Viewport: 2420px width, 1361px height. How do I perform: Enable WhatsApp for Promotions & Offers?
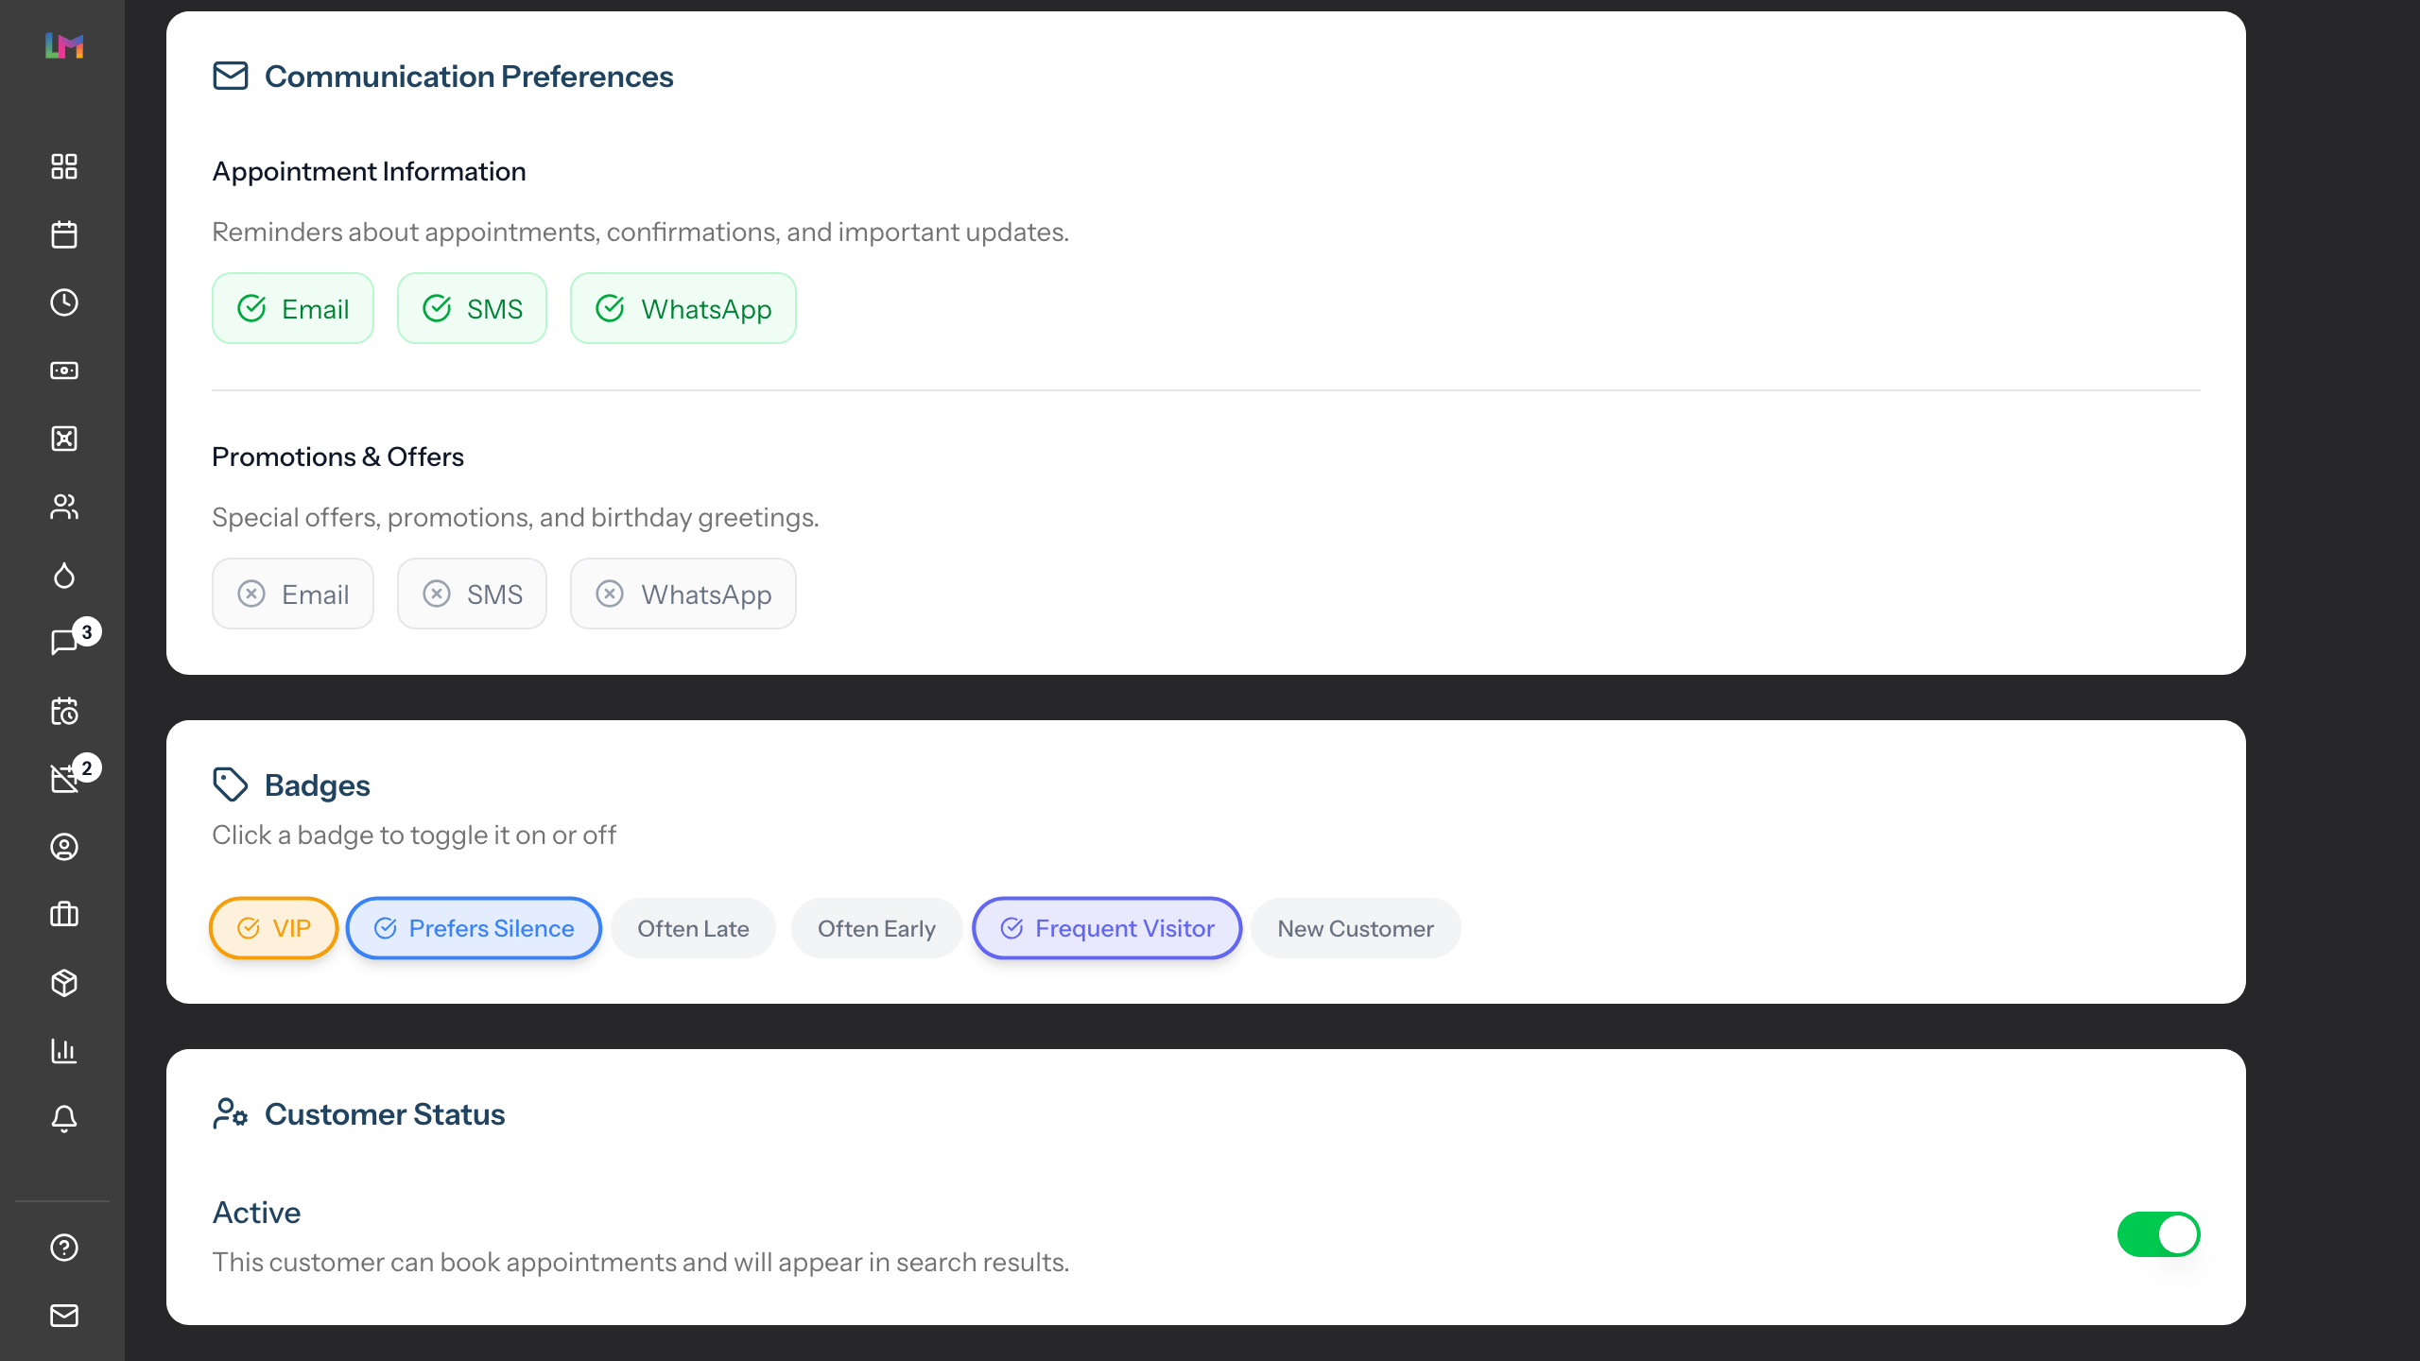(683, 594)
